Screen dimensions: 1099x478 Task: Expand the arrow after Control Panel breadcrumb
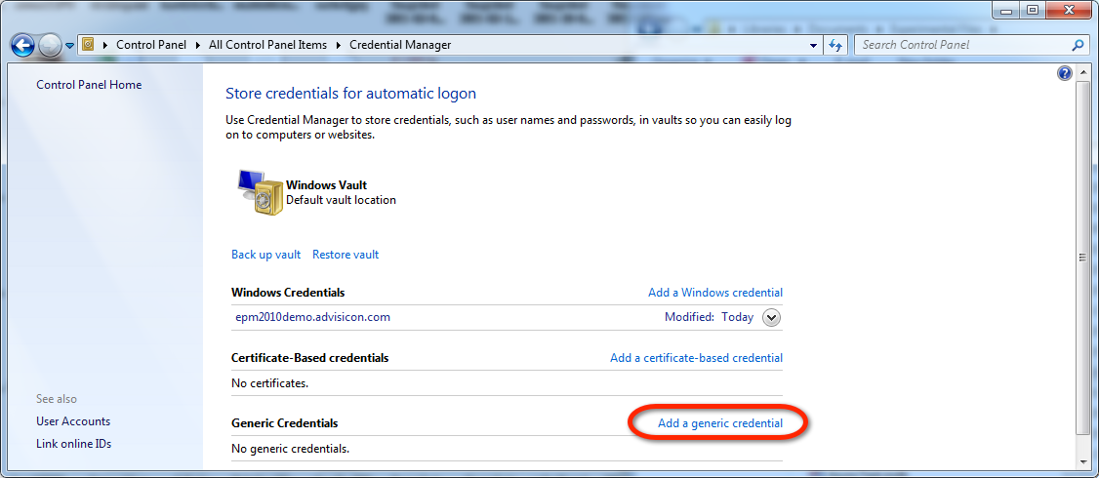(198, 45)
